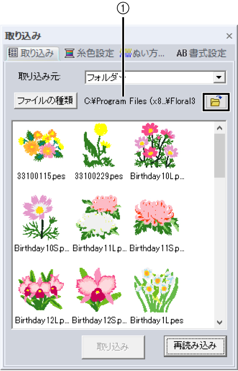Select the Birthday10L pink cosmos thumbnail
This screenshot has width=238, height=371.
coord(156,145)
